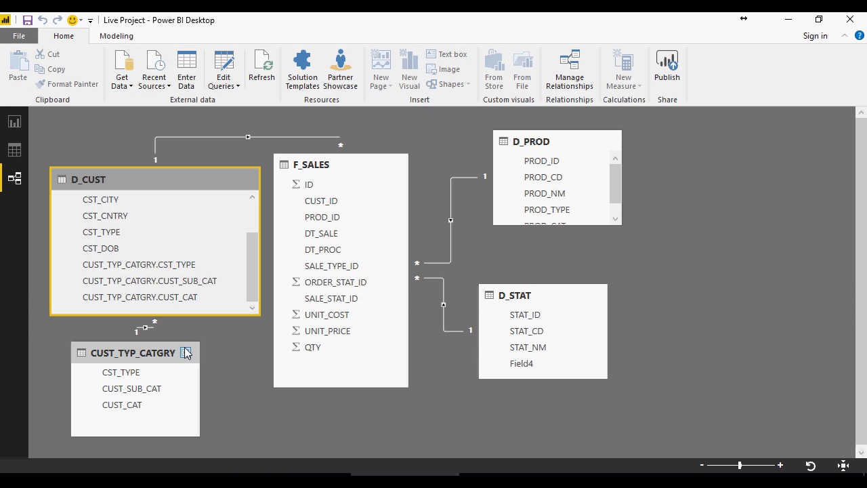Open the ribbon help icon
The image size is (867, 488).
coord(859,36)
